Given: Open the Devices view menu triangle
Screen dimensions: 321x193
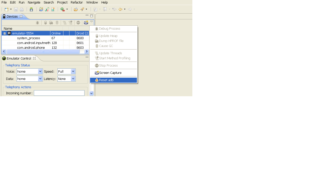Looking at the screenshot, I should click(x=92, y=22).
